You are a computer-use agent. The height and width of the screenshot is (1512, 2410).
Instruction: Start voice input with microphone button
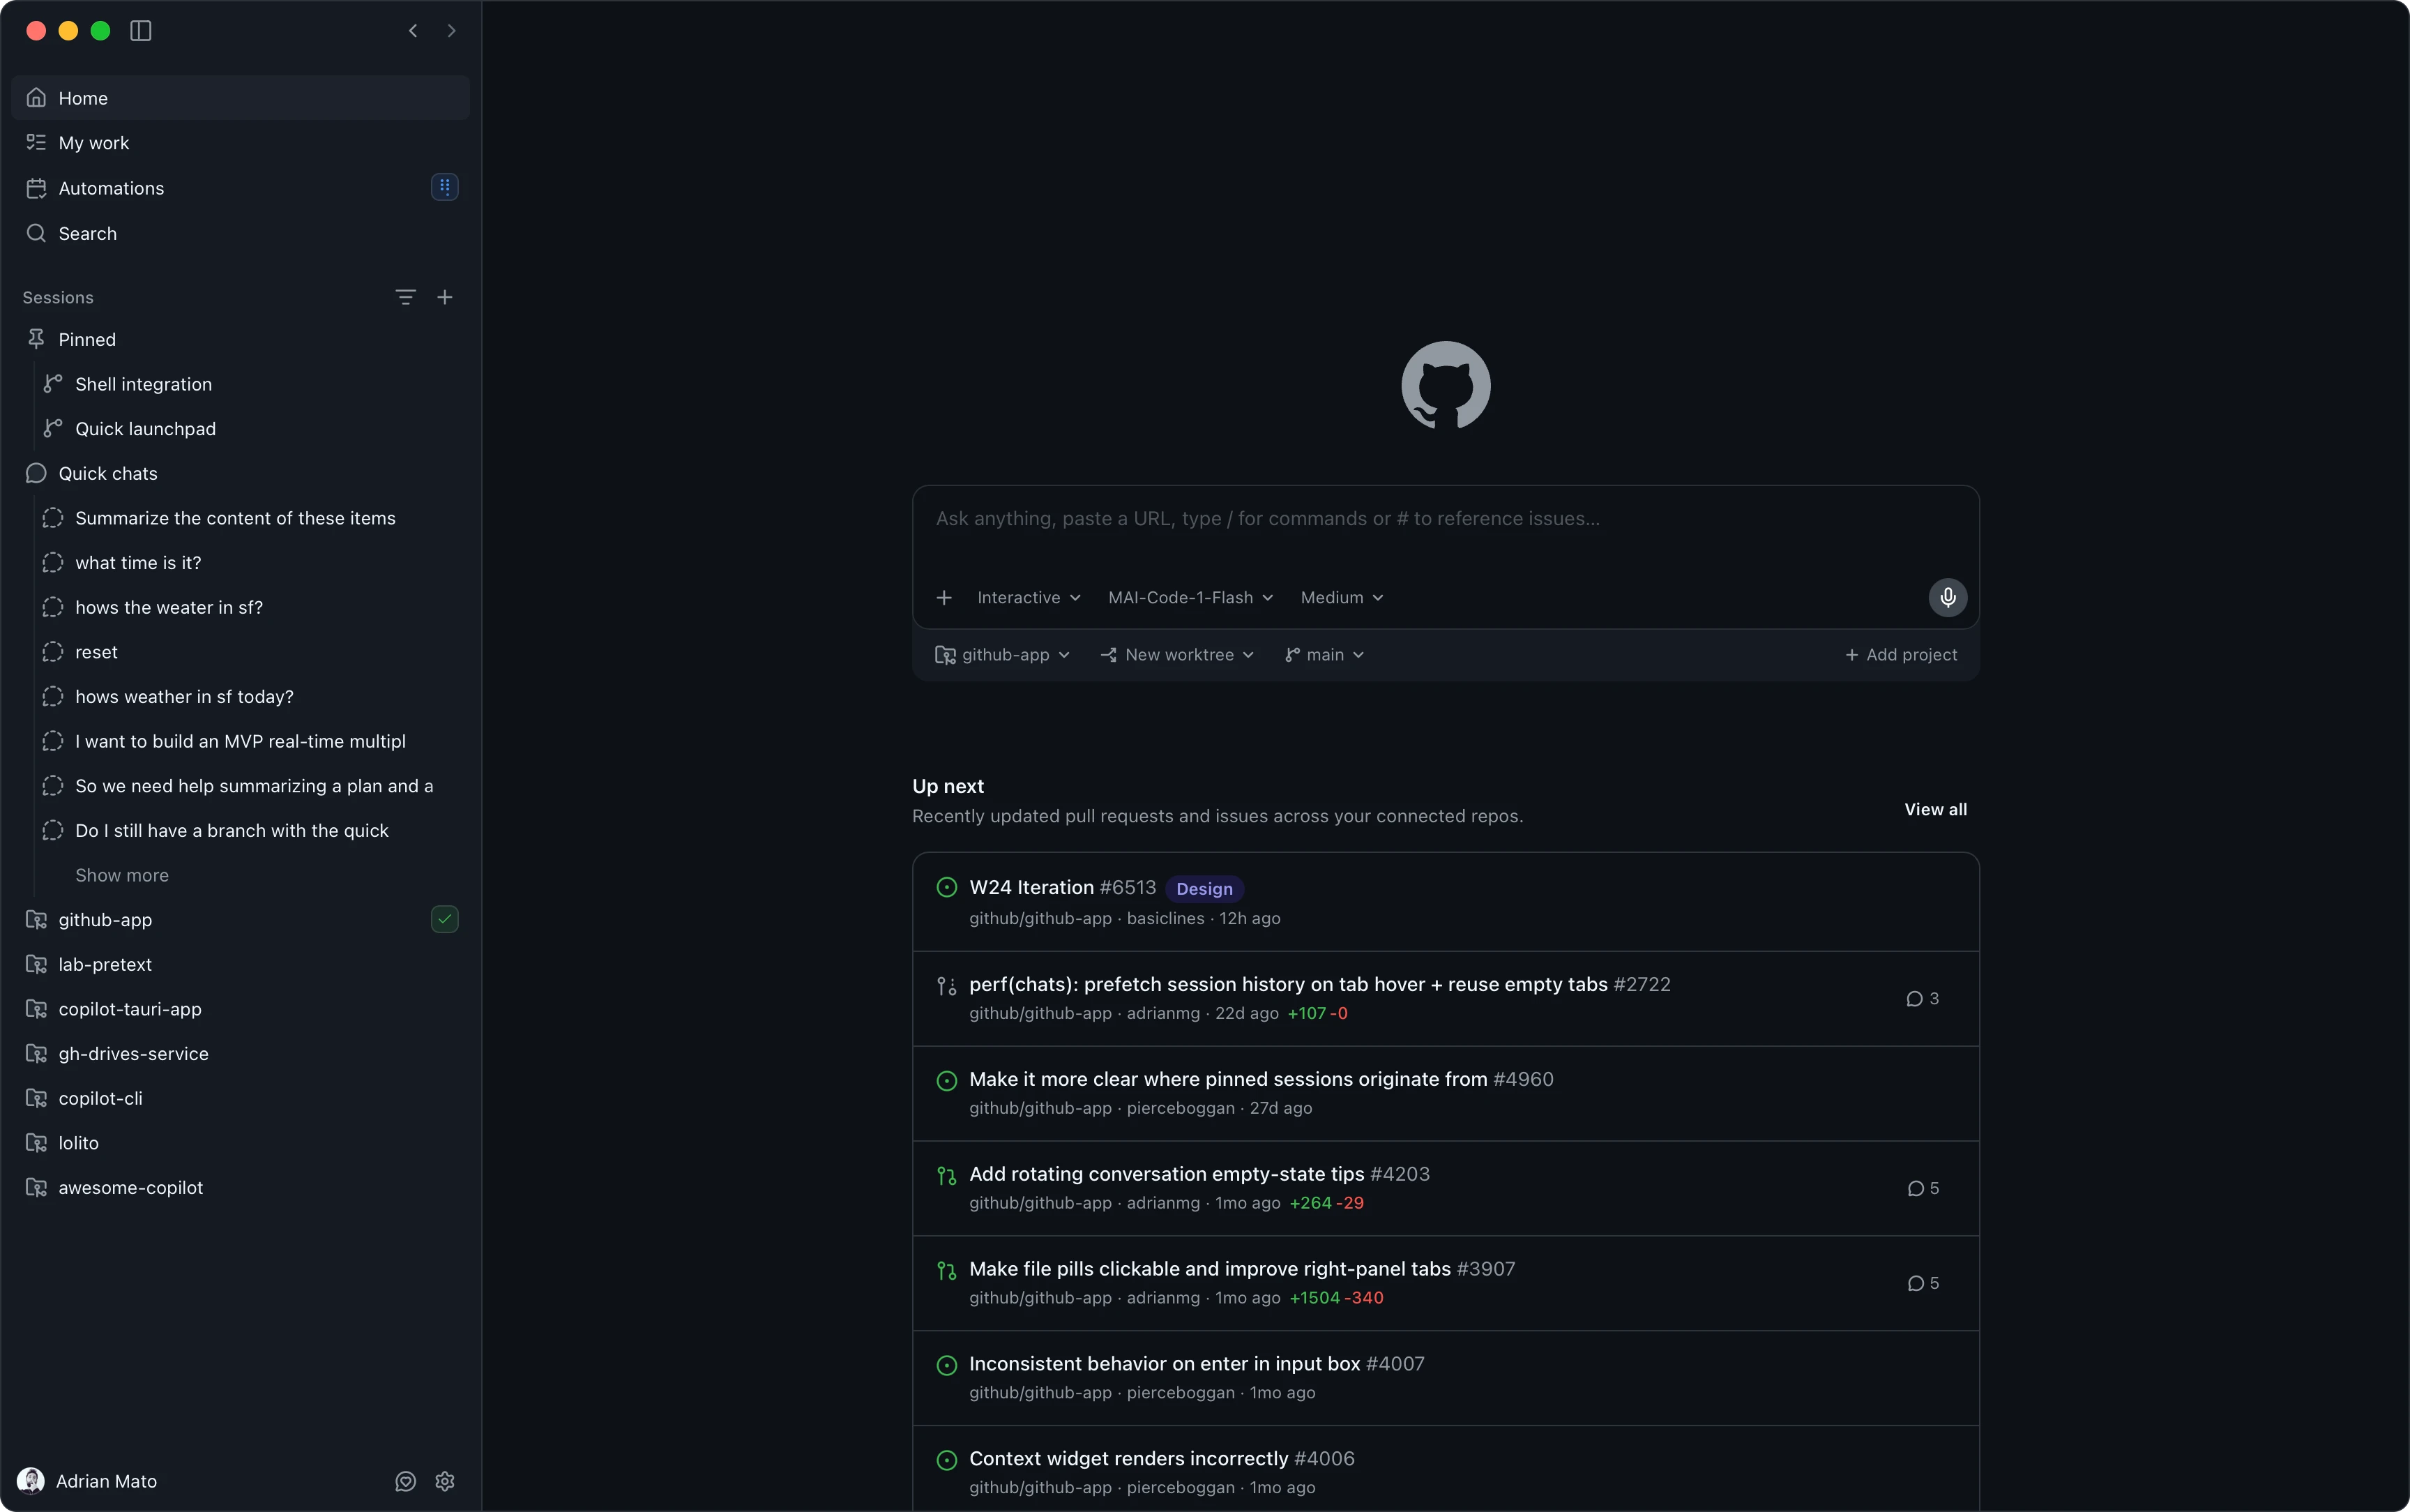pyautogui.click(x=1947, y=598)
